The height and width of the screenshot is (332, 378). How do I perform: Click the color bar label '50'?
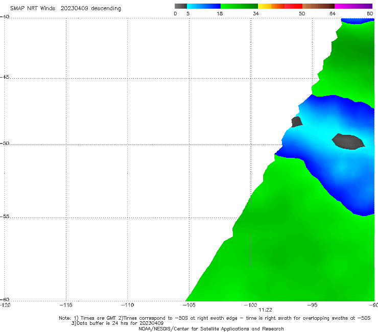[302, 13]
